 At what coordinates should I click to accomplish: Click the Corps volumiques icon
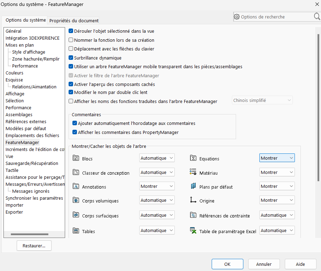(76, 200)
